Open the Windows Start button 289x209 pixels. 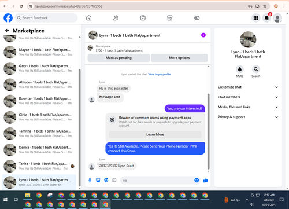click(x=5, y=200)
